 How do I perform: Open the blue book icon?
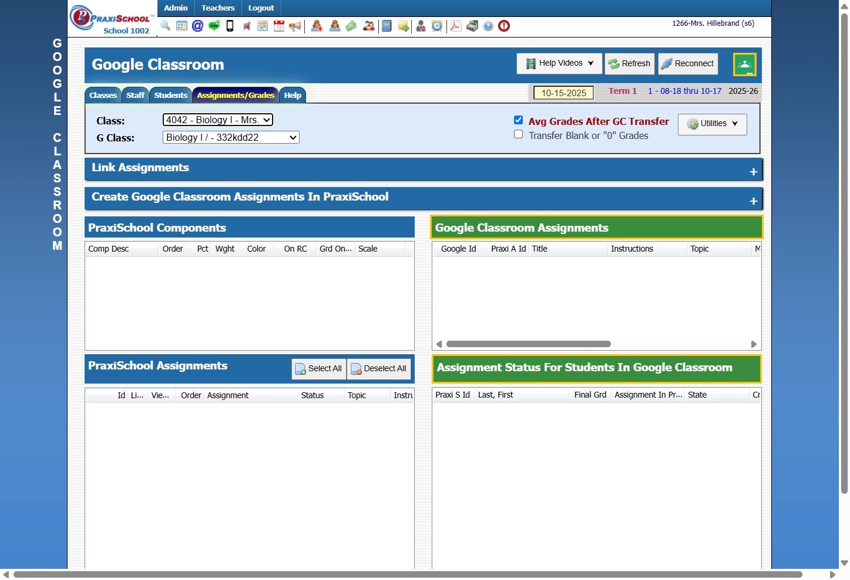(387, 26)
